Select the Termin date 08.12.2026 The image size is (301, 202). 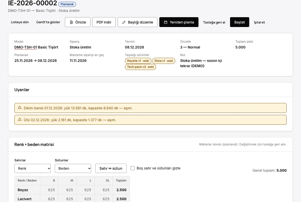point(134,47)
